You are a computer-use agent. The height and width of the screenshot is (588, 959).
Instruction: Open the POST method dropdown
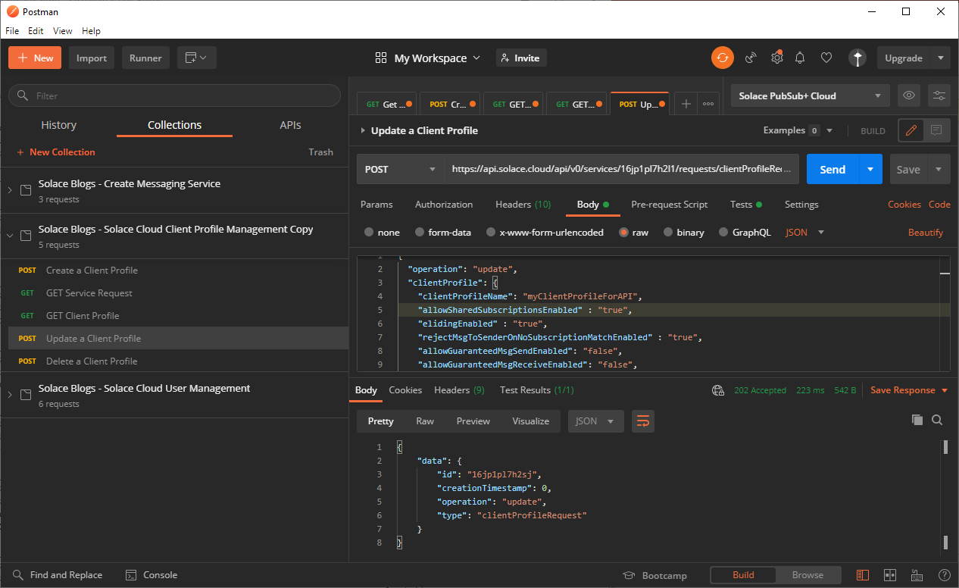point(400,170)
